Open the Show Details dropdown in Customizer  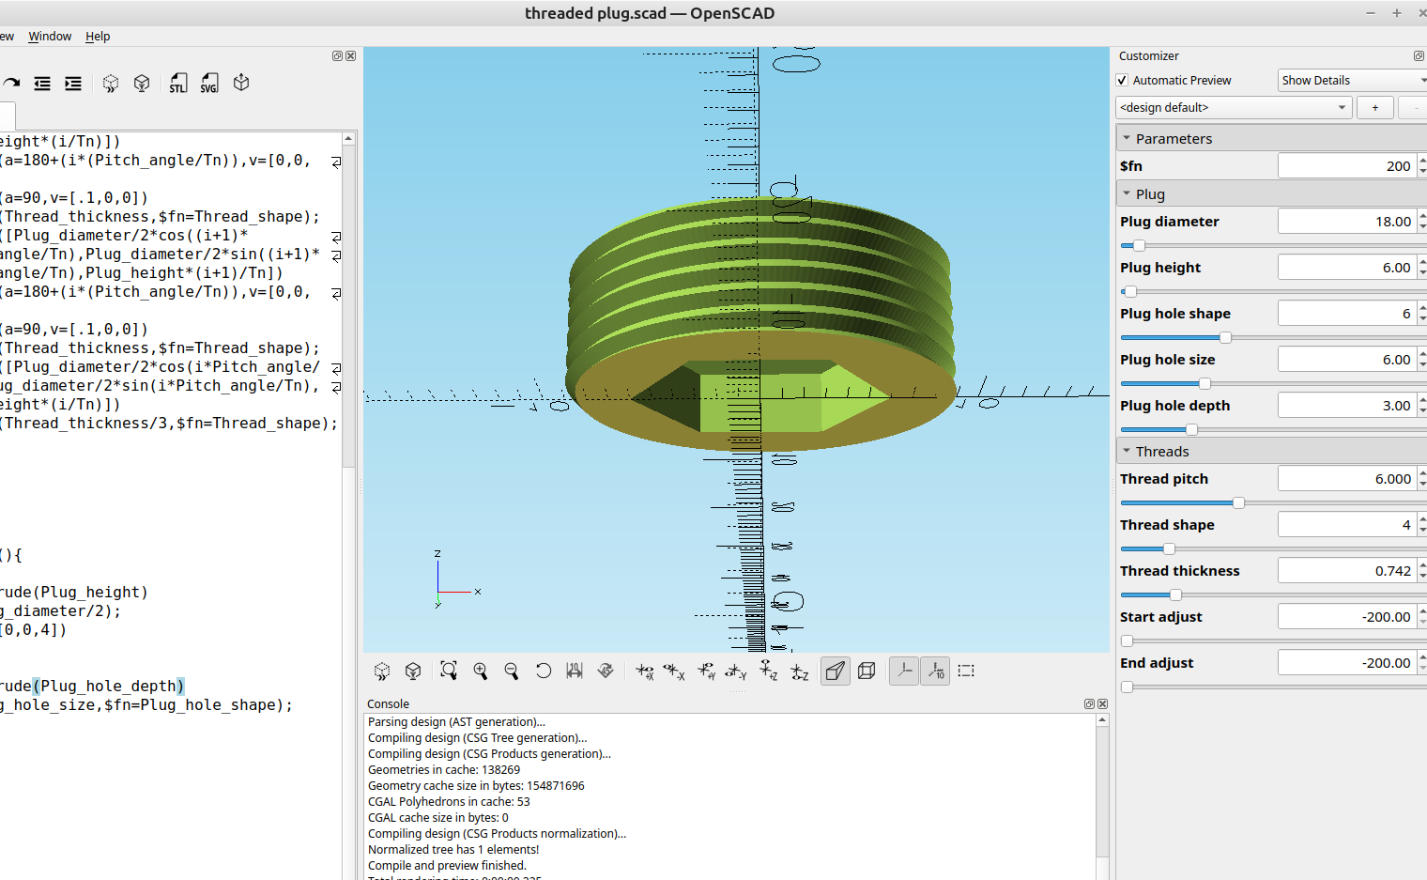click(1352, 80)
